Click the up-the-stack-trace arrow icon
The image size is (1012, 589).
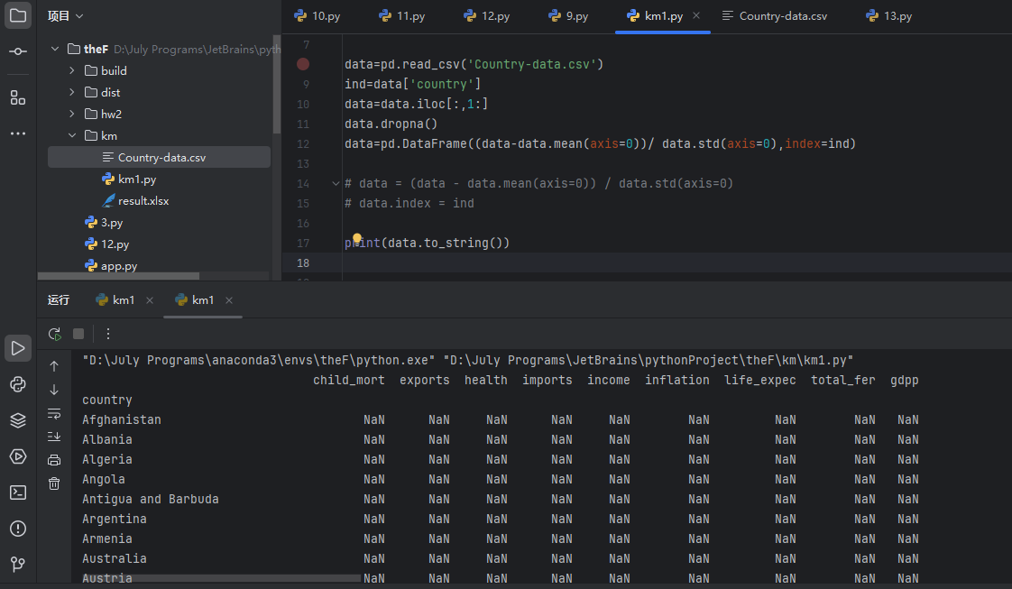(54, 366)
